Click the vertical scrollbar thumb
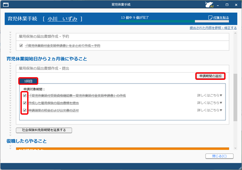 pos(235,97)
